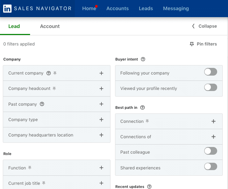Screen dimensions: 228x189
Task: Click the help icon beside Buyer intent
Action: pos(143,59)
